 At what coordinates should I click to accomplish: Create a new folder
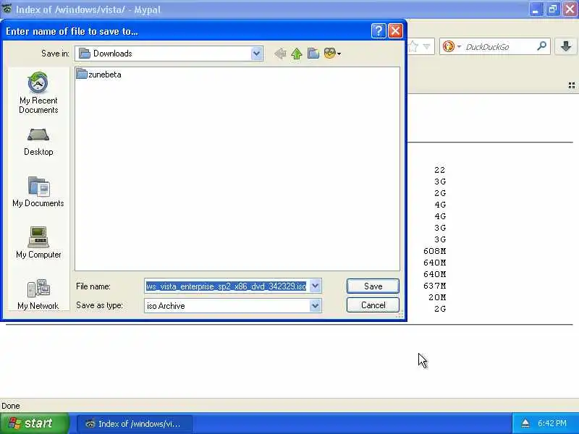[313, 54]
